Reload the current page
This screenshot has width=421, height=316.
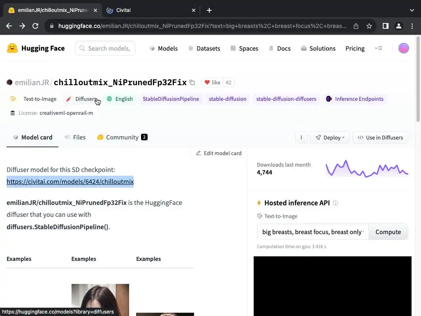(35, 26)
